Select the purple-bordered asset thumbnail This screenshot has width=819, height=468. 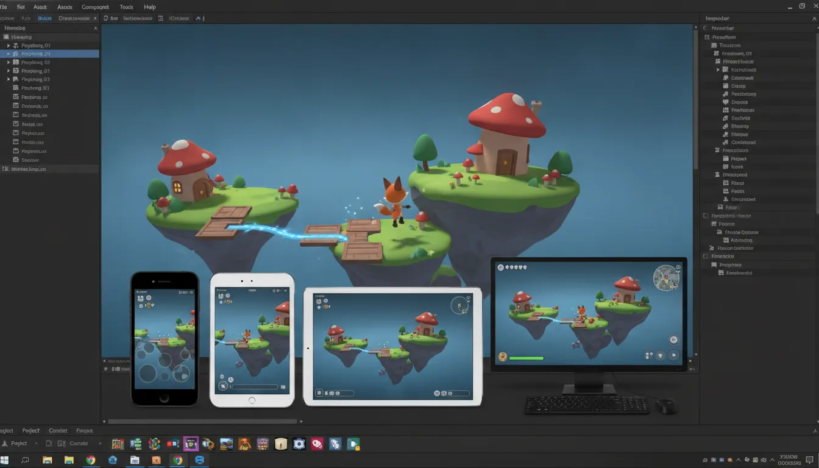(x=191, y=444)
